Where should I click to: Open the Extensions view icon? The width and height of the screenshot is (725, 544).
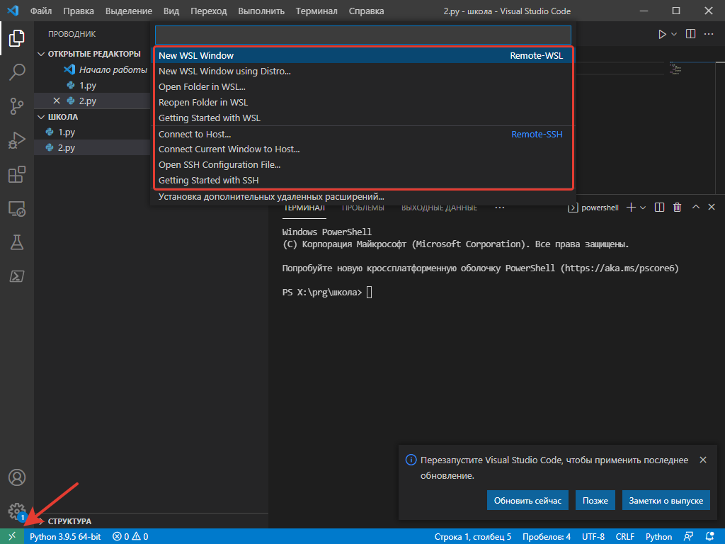(x=17, y=174)
